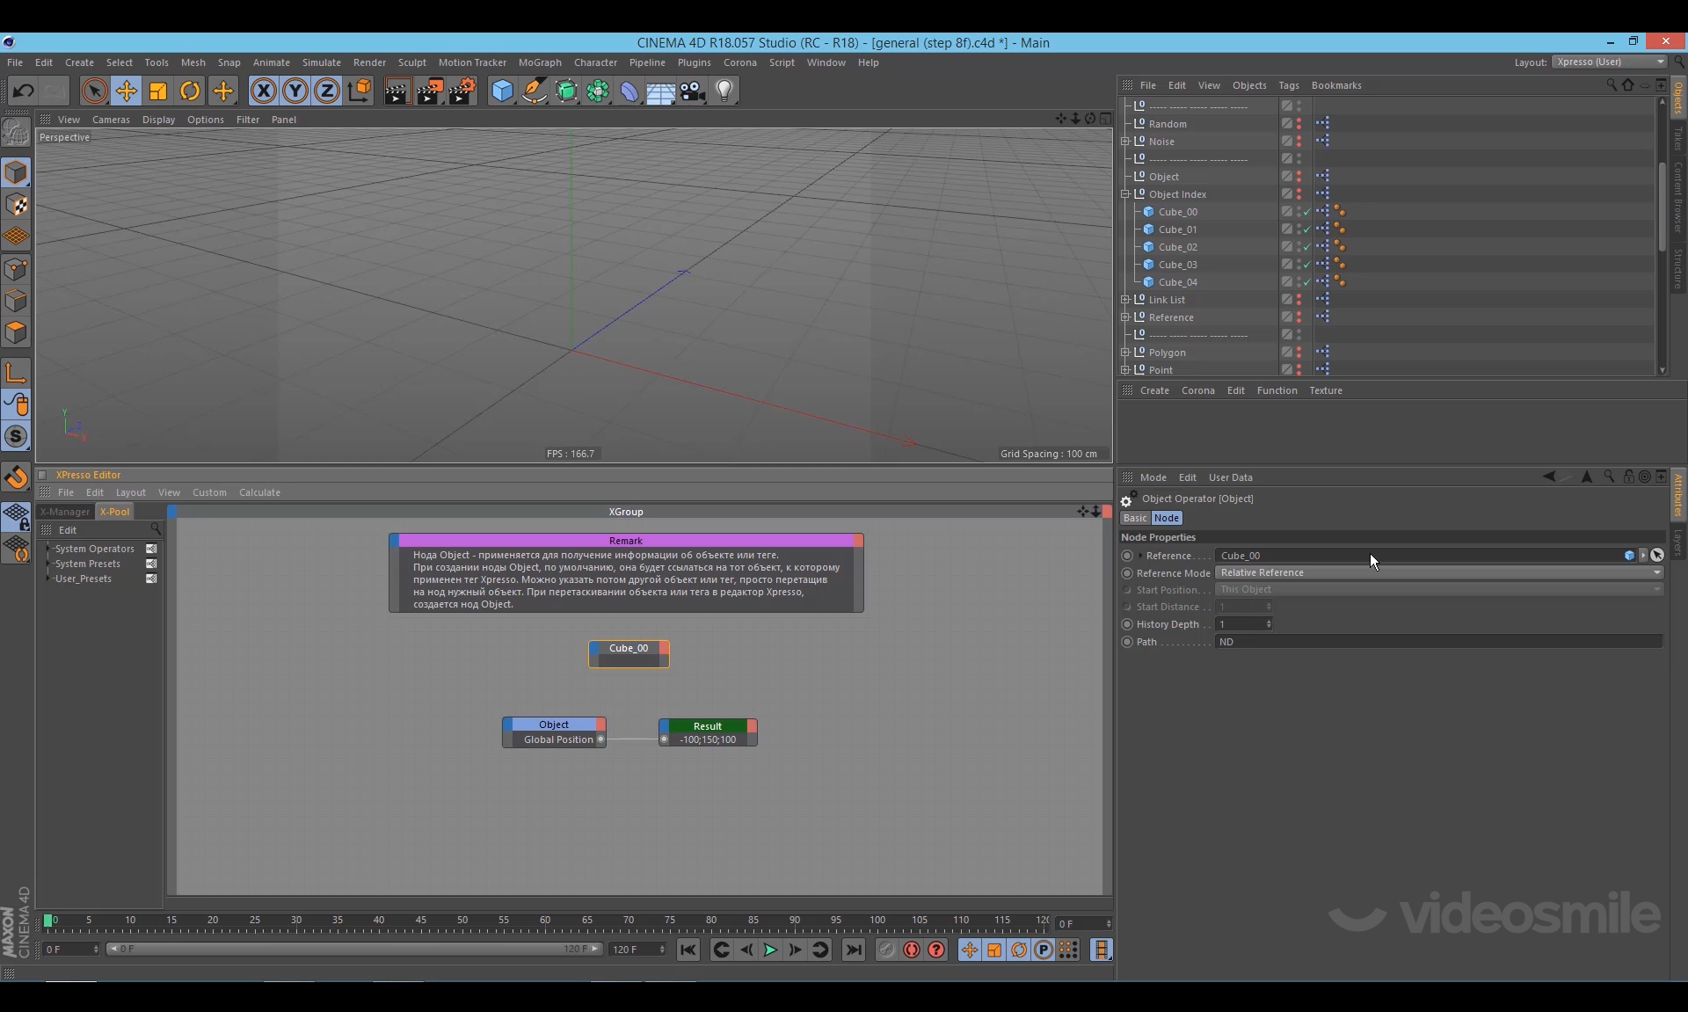The width and height of the screenshot is (1688, 1012).
Task: Click the Undo arrow icon
Action: click(24, 91)
